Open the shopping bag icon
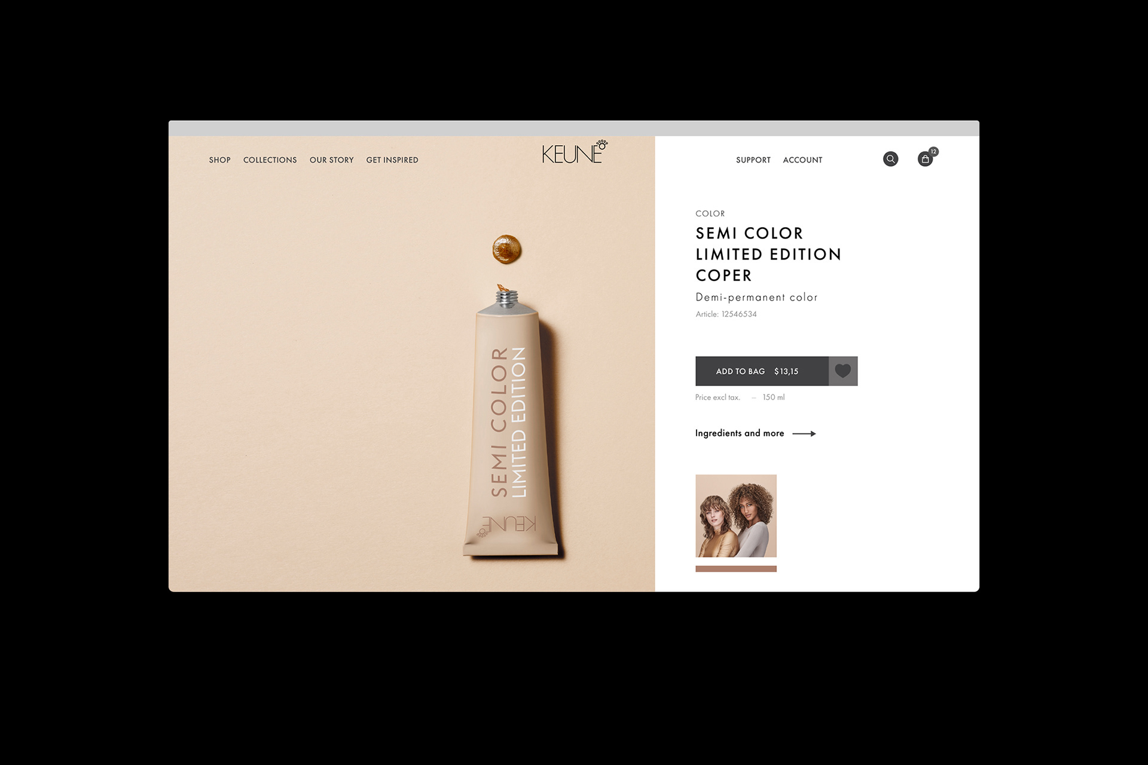Viewport: 1148px width, 765px height. coord(925,159)
